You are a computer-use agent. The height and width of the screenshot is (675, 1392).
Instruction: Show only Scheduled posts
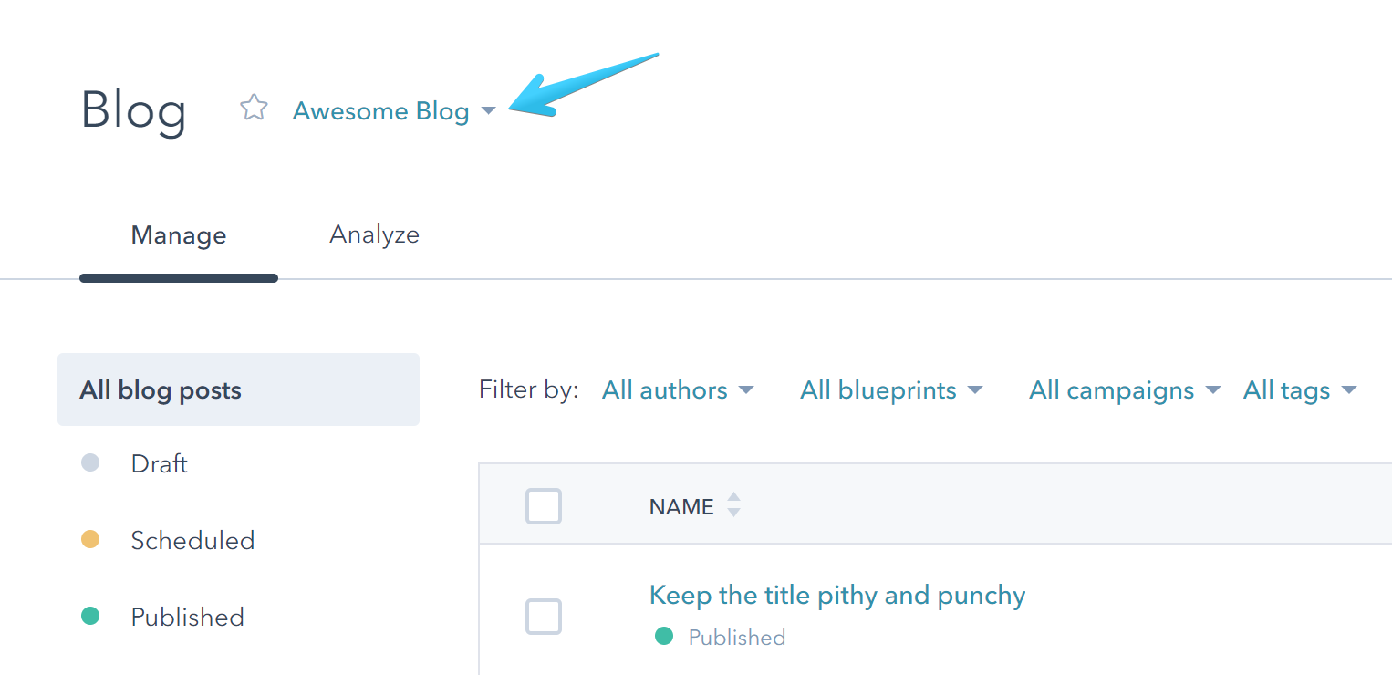point(192,540)
